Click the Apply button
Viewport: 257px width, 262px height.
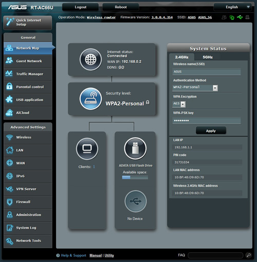(211, 130)
